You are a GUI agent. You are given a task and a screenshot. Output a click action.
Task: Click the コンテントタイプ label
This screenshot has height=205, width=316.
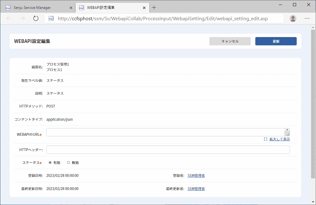[29, 119]
